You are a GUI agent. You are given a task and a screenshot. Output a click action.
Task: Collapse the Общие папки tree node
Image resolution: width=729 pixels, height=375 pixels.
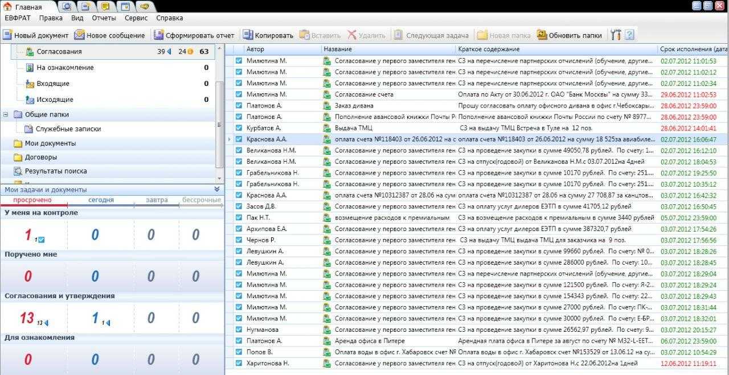point(6,114)
